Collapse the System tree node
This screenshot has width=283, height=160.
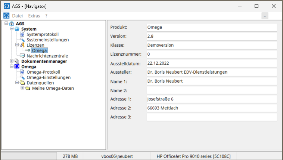[12, 29]
